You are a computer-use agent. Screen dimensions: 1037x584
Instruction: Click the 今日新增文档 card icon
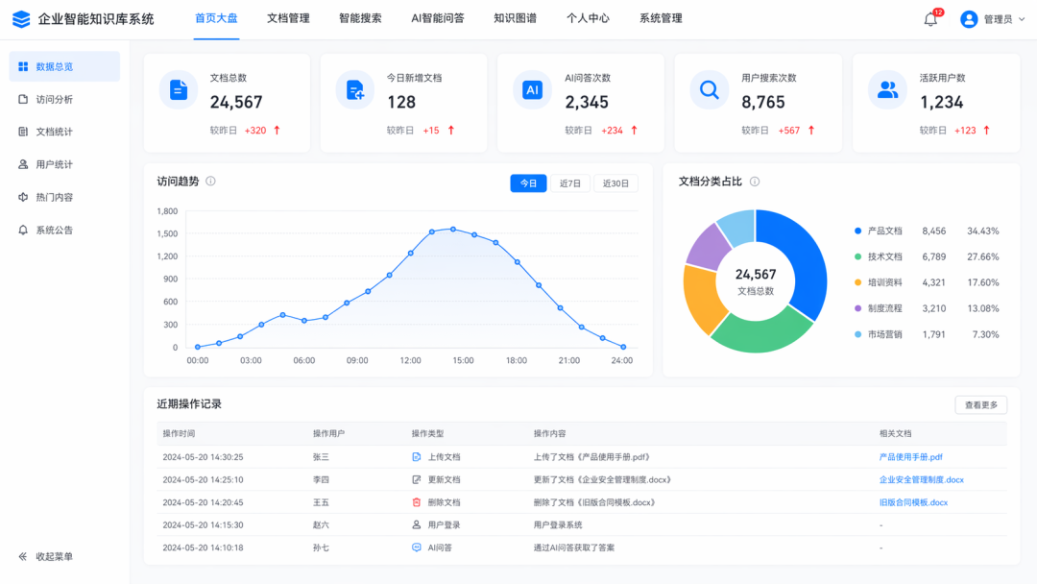[x=355, y=89]
